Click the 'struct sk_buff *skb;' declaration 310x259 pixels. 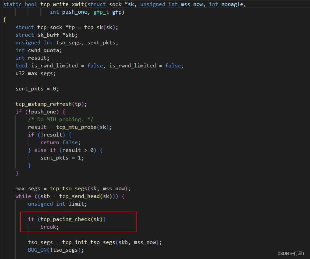pos(46,35)
